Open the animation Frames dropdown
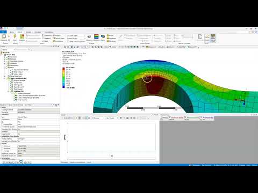Screen dimensions: 258x193 coord(98,118)
